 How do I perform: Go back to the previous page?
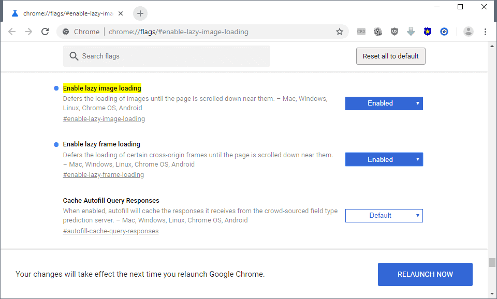coord(12,32)
